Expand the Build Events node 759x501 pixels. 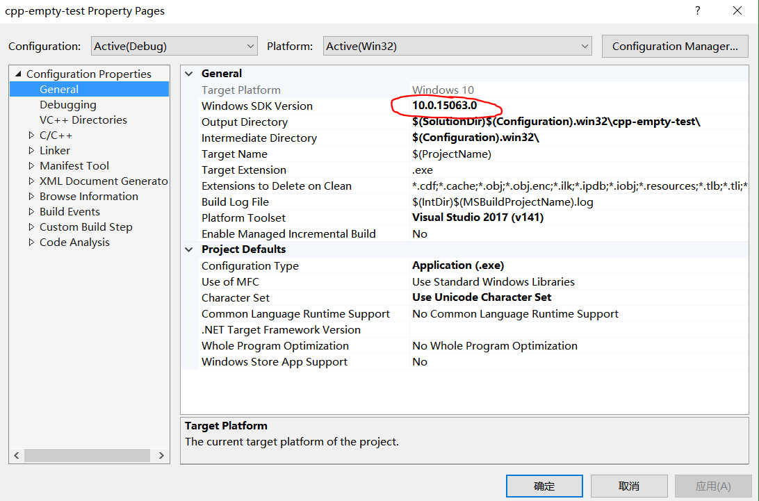click(31, 212)
